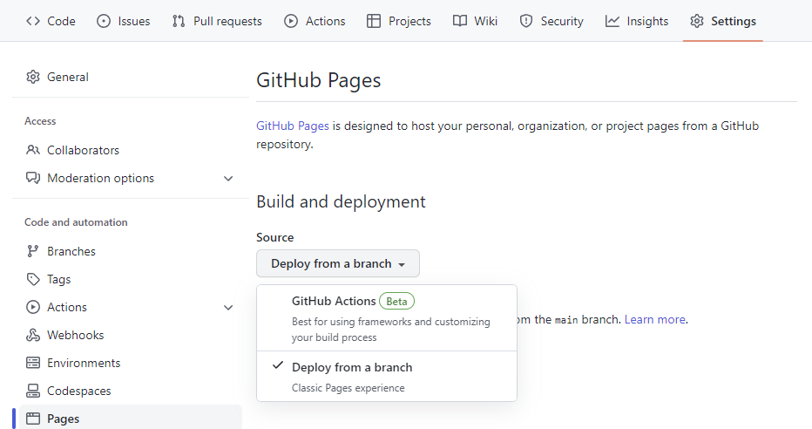Click the Build and deployment heading
The image size is (812, 429).
point(341,201)
